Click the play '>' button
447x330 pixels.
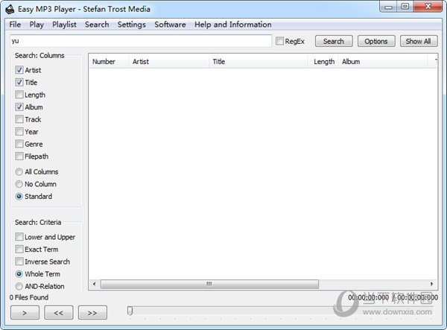click(25, 313)
